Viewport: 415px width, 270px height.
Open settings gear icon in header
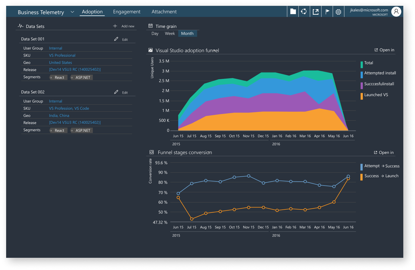(338, 12)
